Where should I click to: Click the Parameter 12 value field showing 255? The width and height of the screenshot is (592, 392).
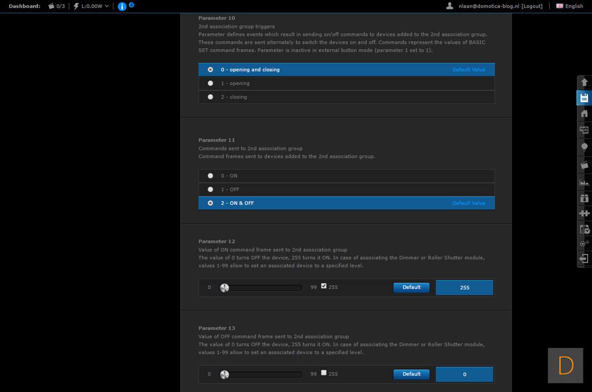click(x=464, y=288)
